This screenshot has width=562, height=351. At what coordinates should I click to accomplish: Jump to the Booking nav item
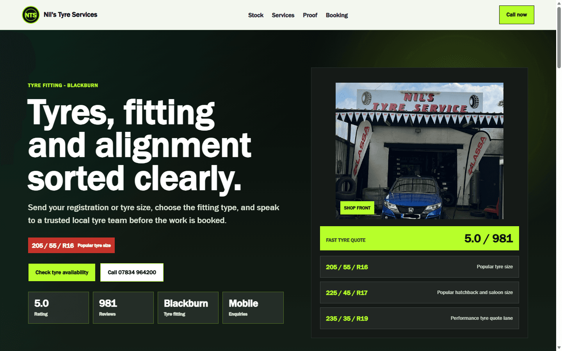[x=337, y=15]
